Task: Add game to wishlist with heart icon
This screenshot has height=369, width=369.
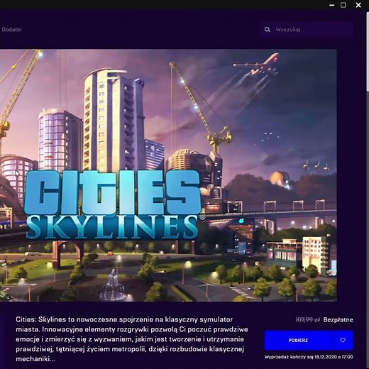Action: pyautogui.click(x=343, y=340)
